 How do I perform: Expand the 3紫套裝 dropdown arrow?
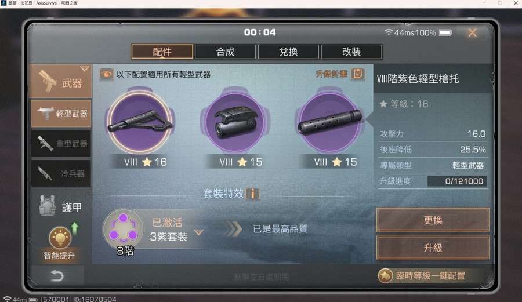198,232
